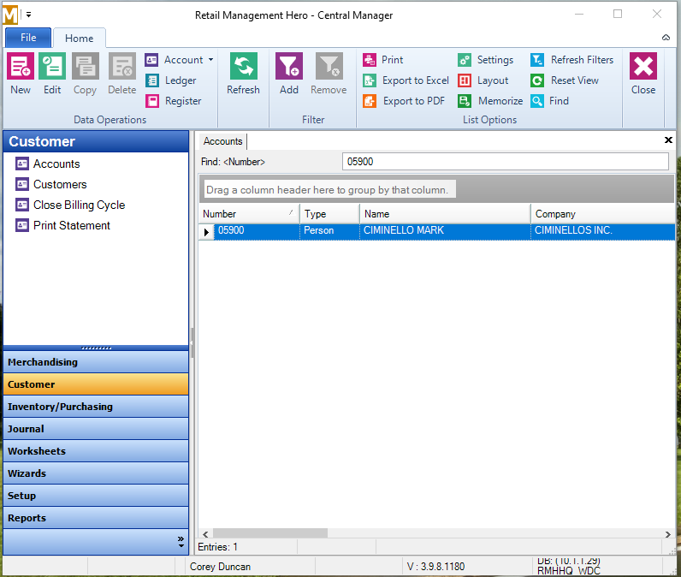Click the Print icon in List Options
Viewport: 681px width, 577px height.
(370, 60)
